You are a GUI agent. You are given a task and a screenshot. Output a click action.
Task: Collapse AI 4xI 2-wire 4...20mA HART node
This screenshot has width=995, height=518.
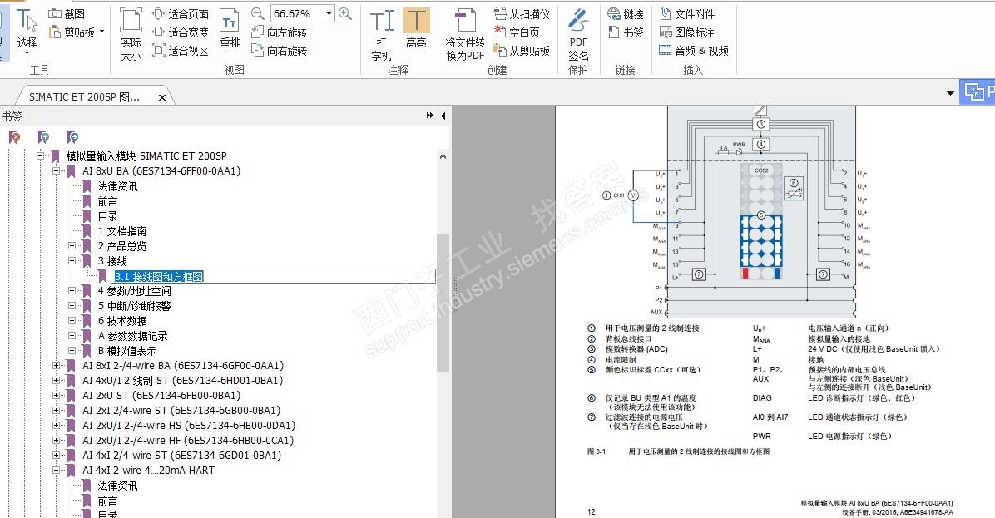click(56, 470)
